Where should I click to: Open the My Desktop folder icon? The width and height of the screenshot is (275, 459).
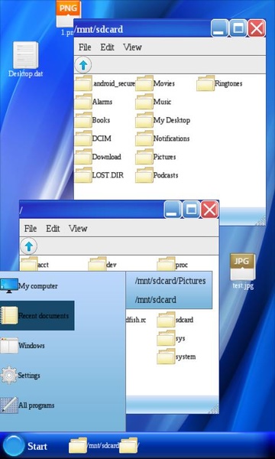[x=144, y=120]
